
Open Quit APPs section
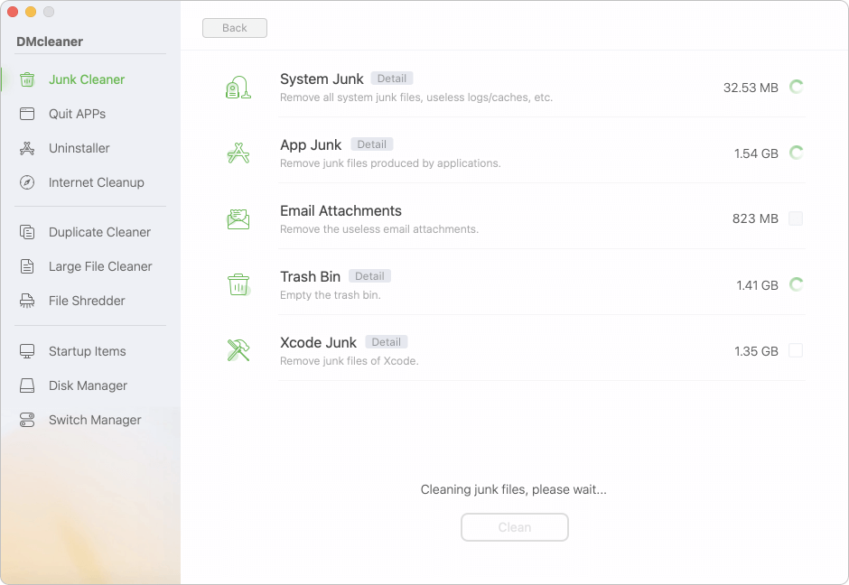coord(77,114)
